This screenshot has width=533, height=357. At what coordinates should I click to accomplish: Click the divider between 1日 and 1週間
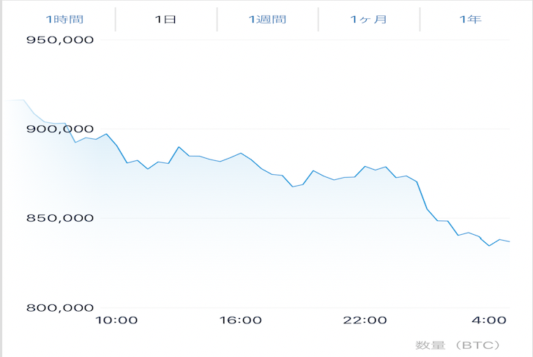pos(217,19)
